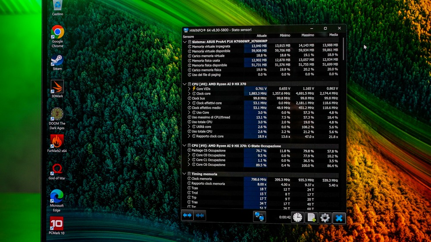Expand the Rapporto clock core row
This screenshot has height=242, width=431.
(x=189, y=136)
